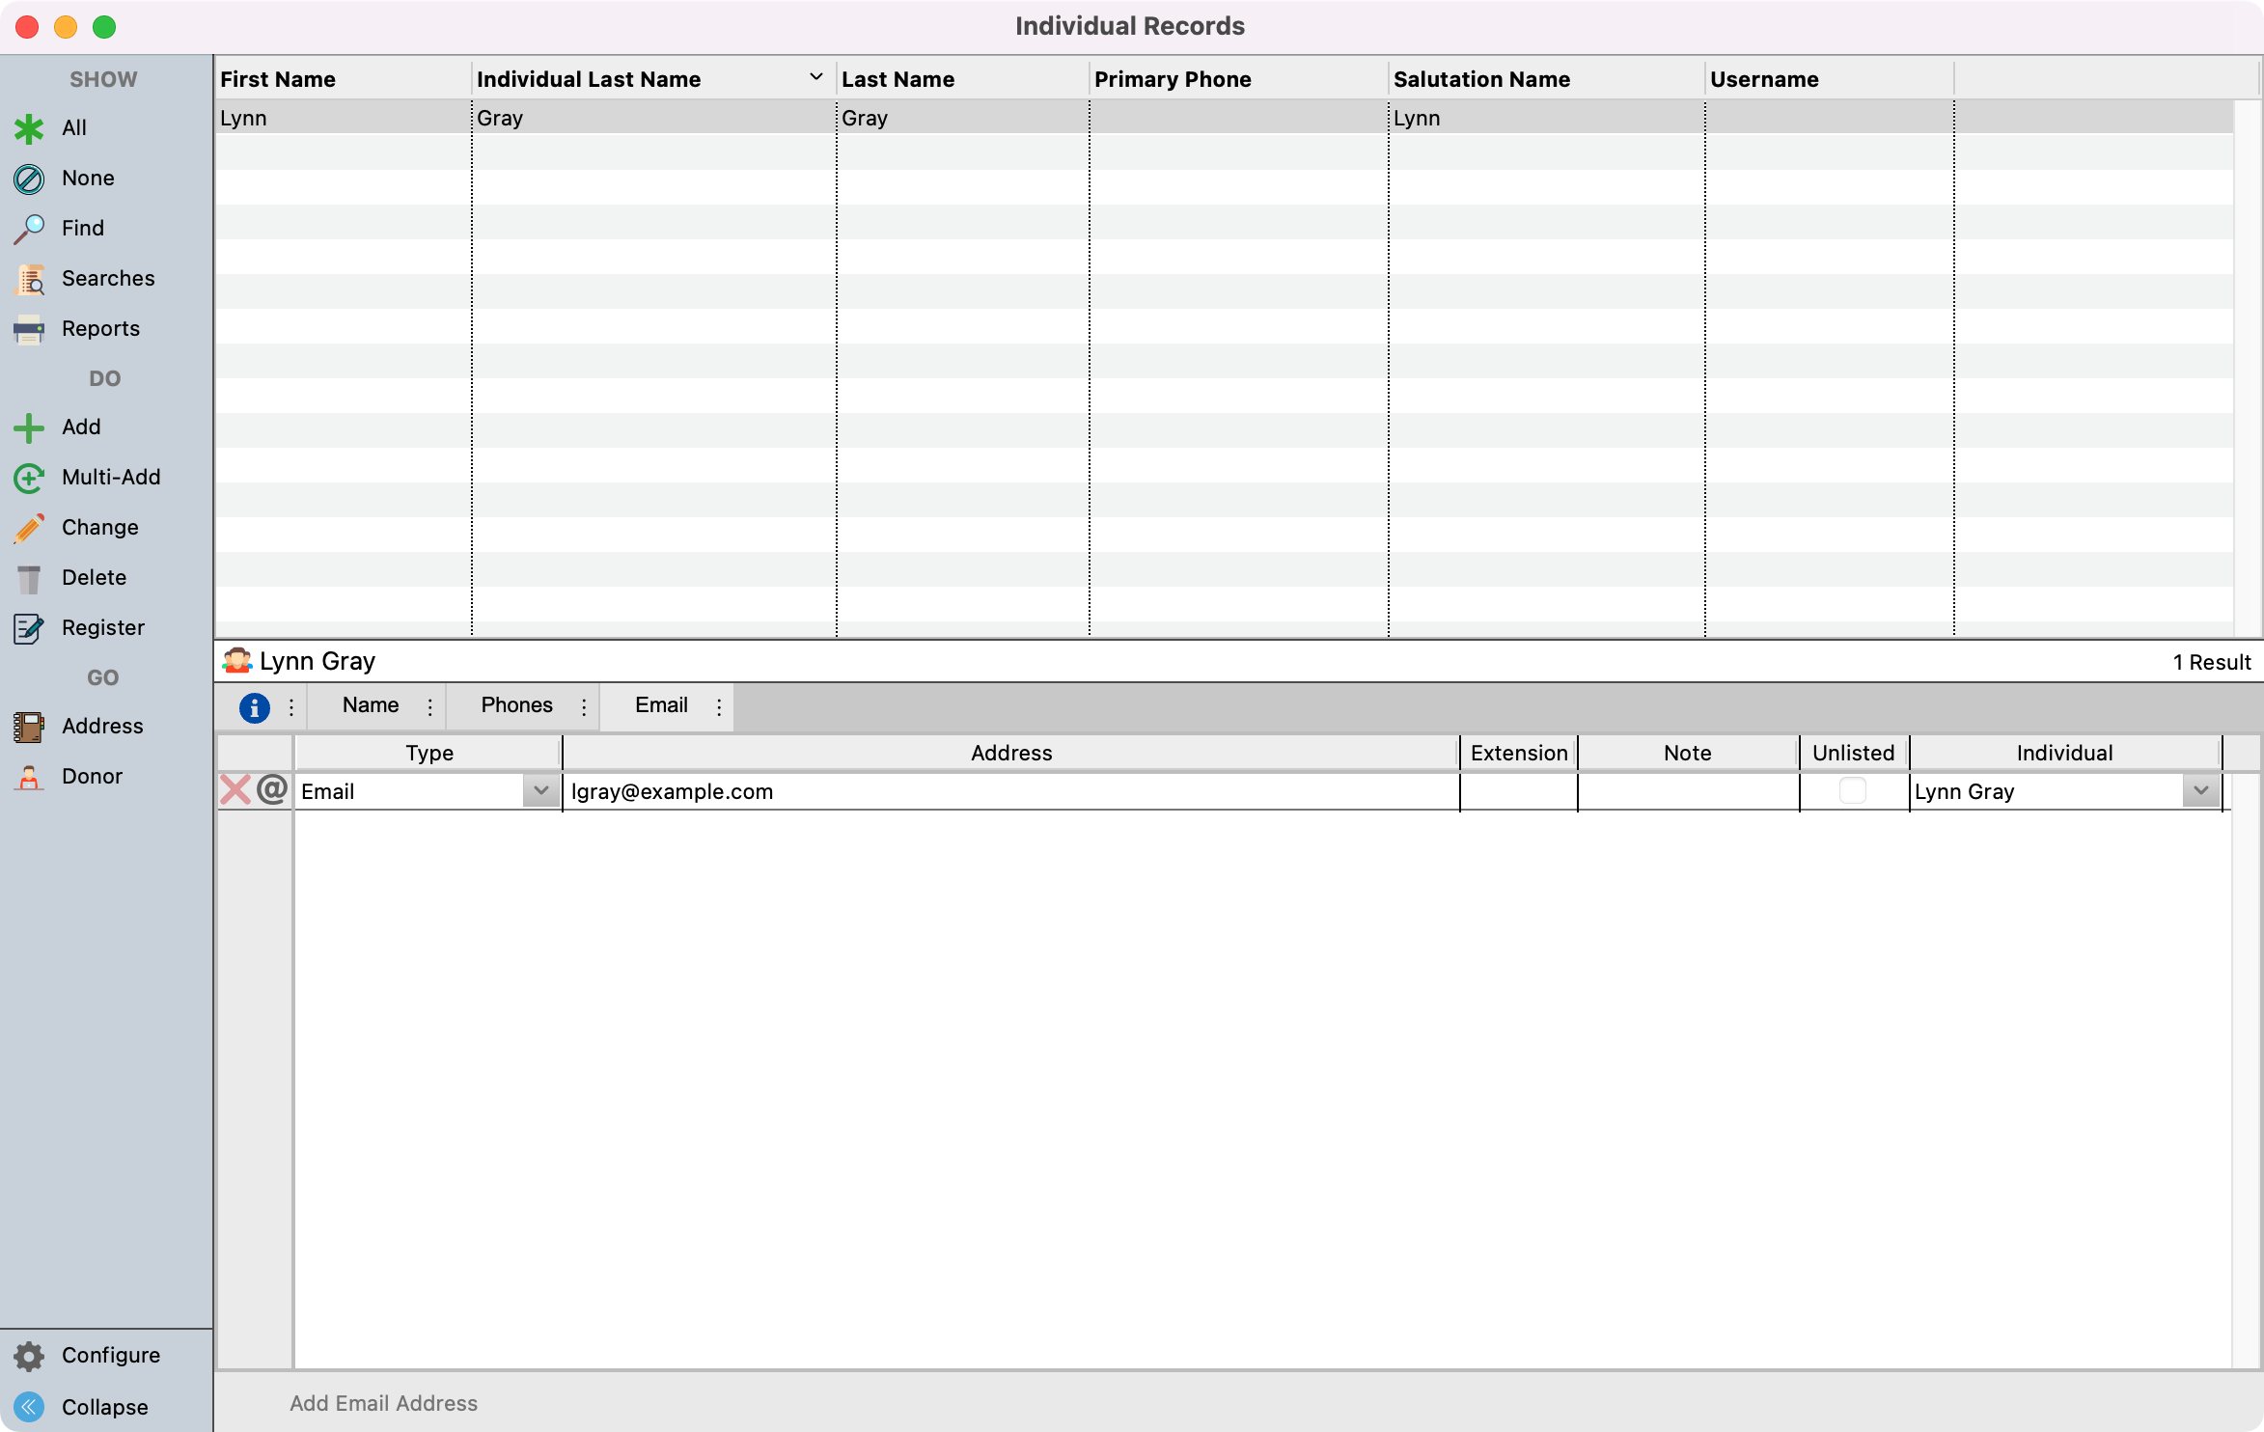Viewport: 2264px width, 1432px height.
Task: Click the Change pencil icon
Action: pyautogui.click(x=29, y=528)
